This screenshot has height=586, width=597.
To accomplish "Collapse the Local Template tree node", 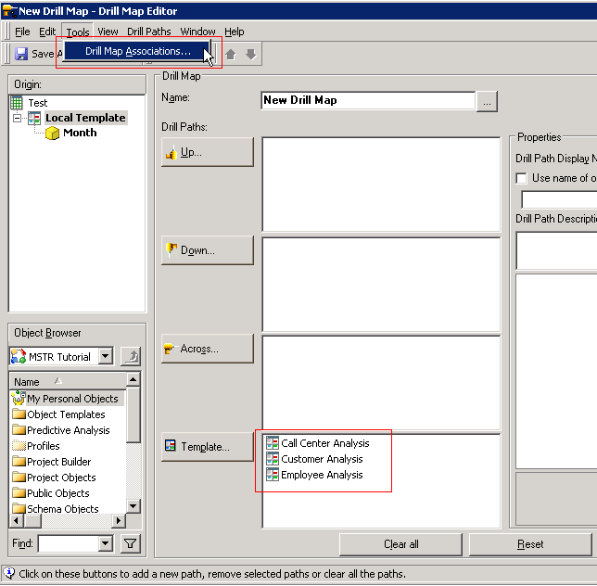I will [18, 119].
